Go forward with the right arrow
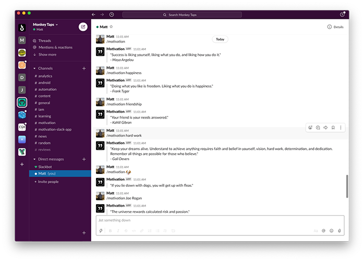Screen dimensions: 364x261 tap(102, 15)
